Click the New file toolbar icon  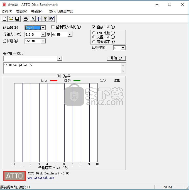pos(5,19)
